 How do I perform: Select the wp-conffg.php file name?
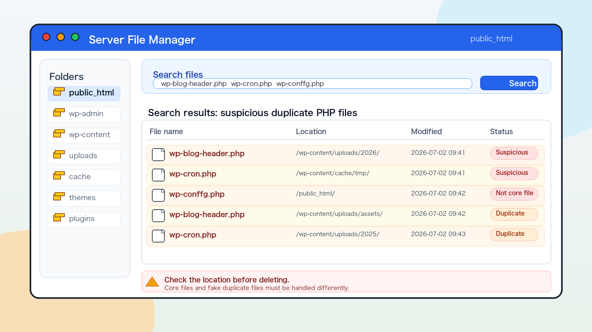click(x=197, y=194)
